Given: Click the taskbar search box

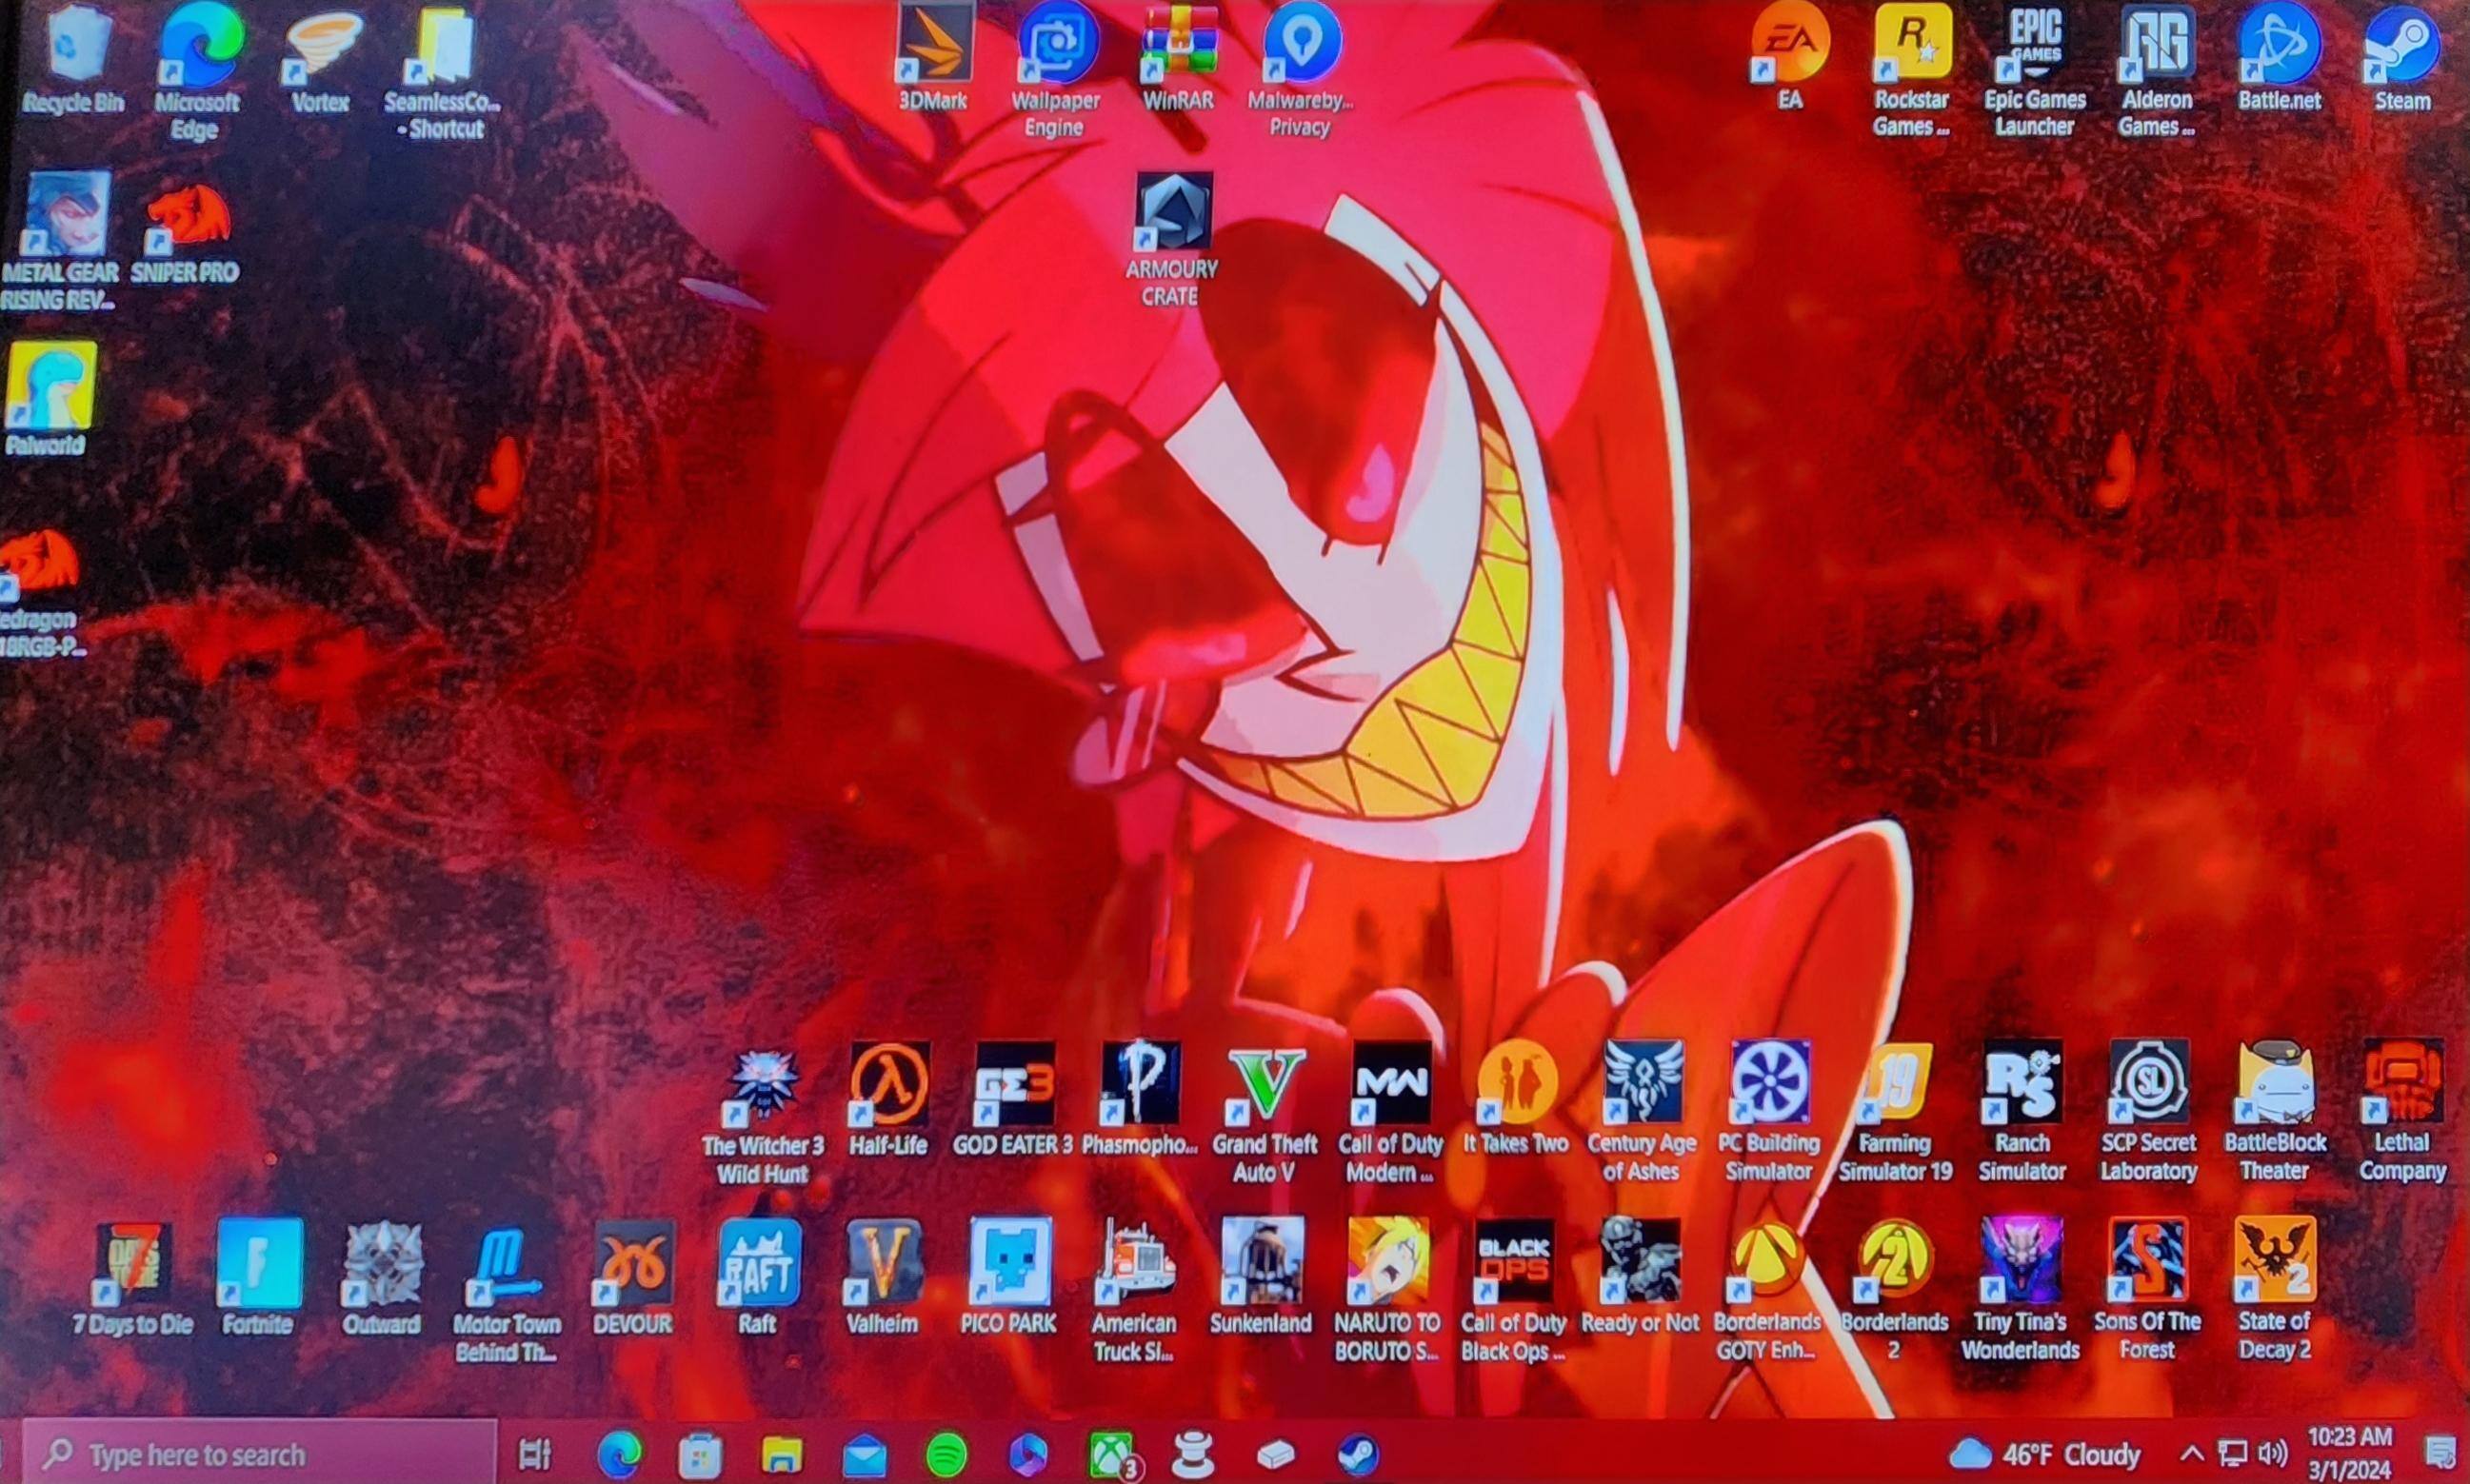Looking at the screenshot, I should (x=260, y=1454).
